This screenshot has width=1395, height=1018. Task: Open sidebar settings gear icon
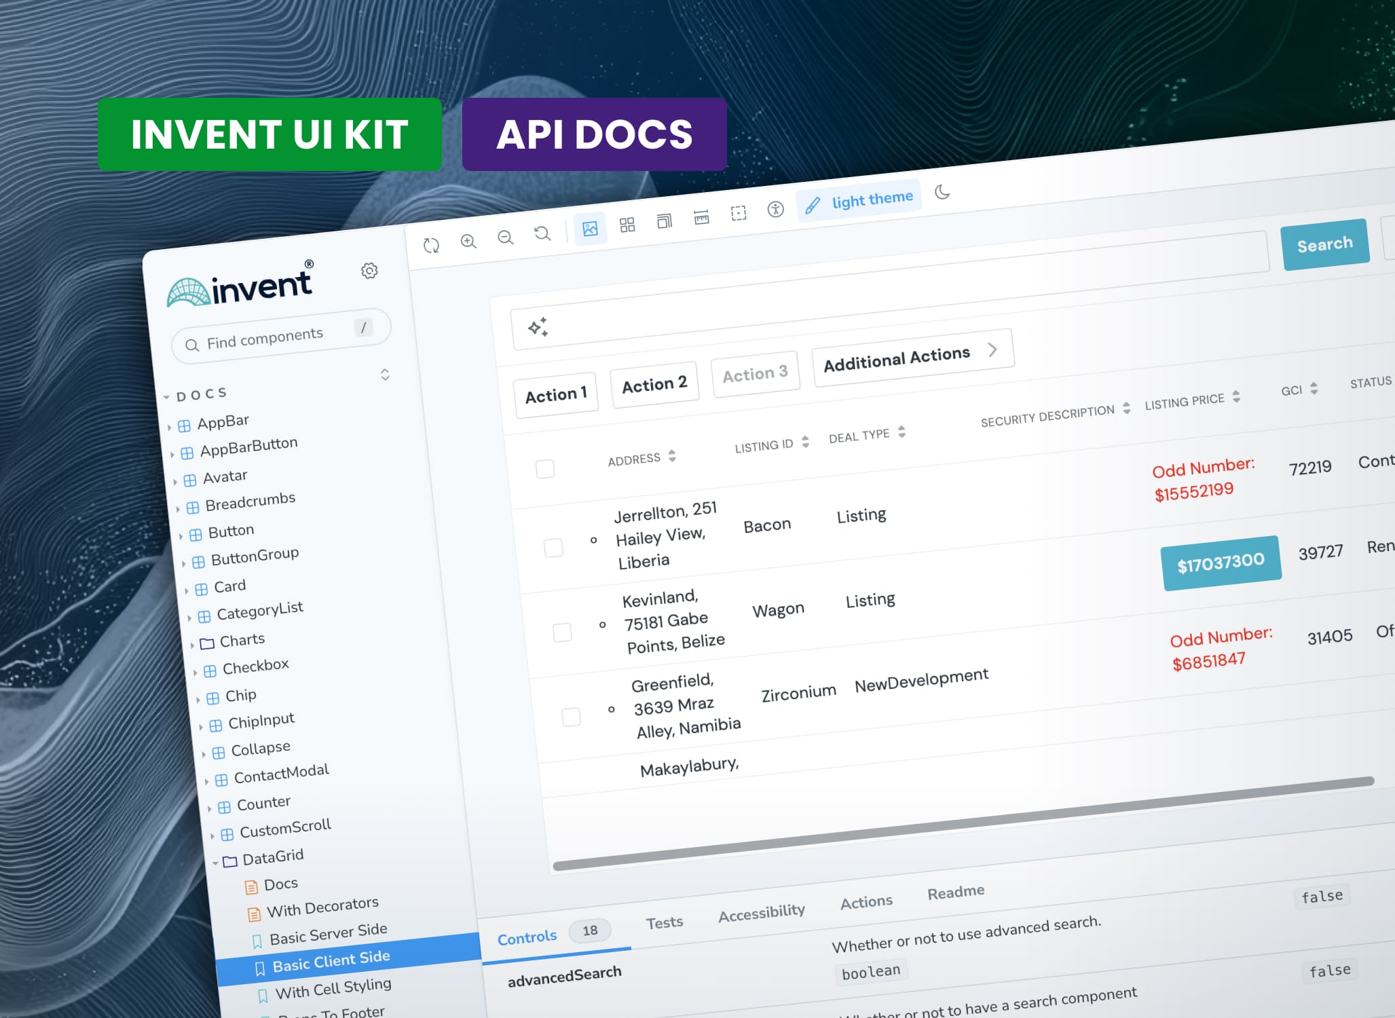tap(369, 271)
